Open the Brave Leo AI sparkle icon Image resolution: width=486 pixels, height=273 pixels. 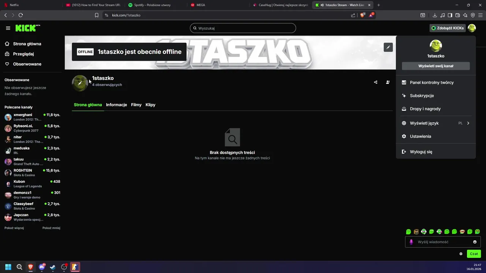[465, 15]
